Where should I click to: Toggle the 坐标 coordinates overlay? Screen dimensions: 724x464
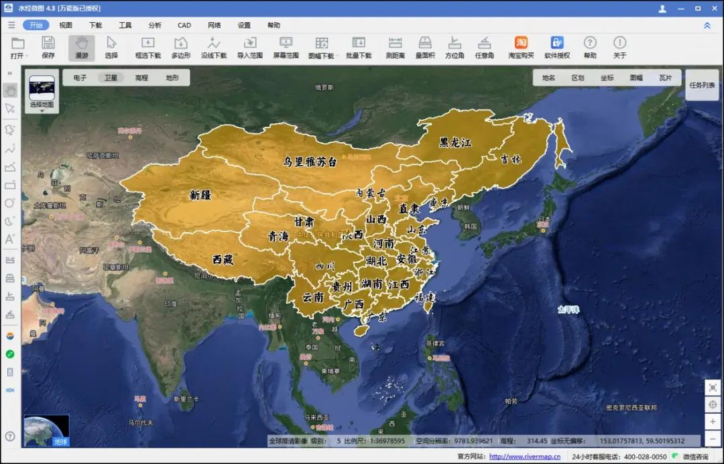607,78
